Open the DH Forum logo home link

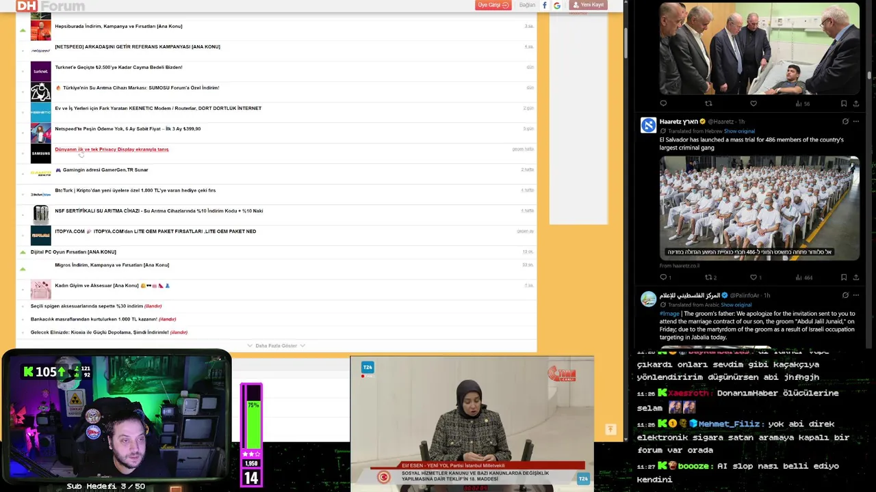click(50, 6)
